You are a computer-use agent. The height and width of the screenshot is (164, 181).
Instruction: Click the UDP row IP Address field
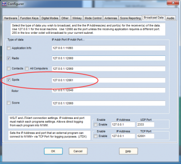[x=123, y=124]
